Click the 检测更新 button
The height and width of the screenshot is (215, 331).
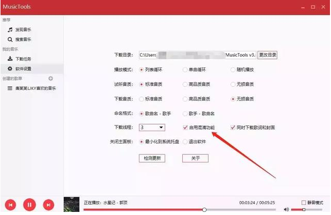[x=152, y=158]
